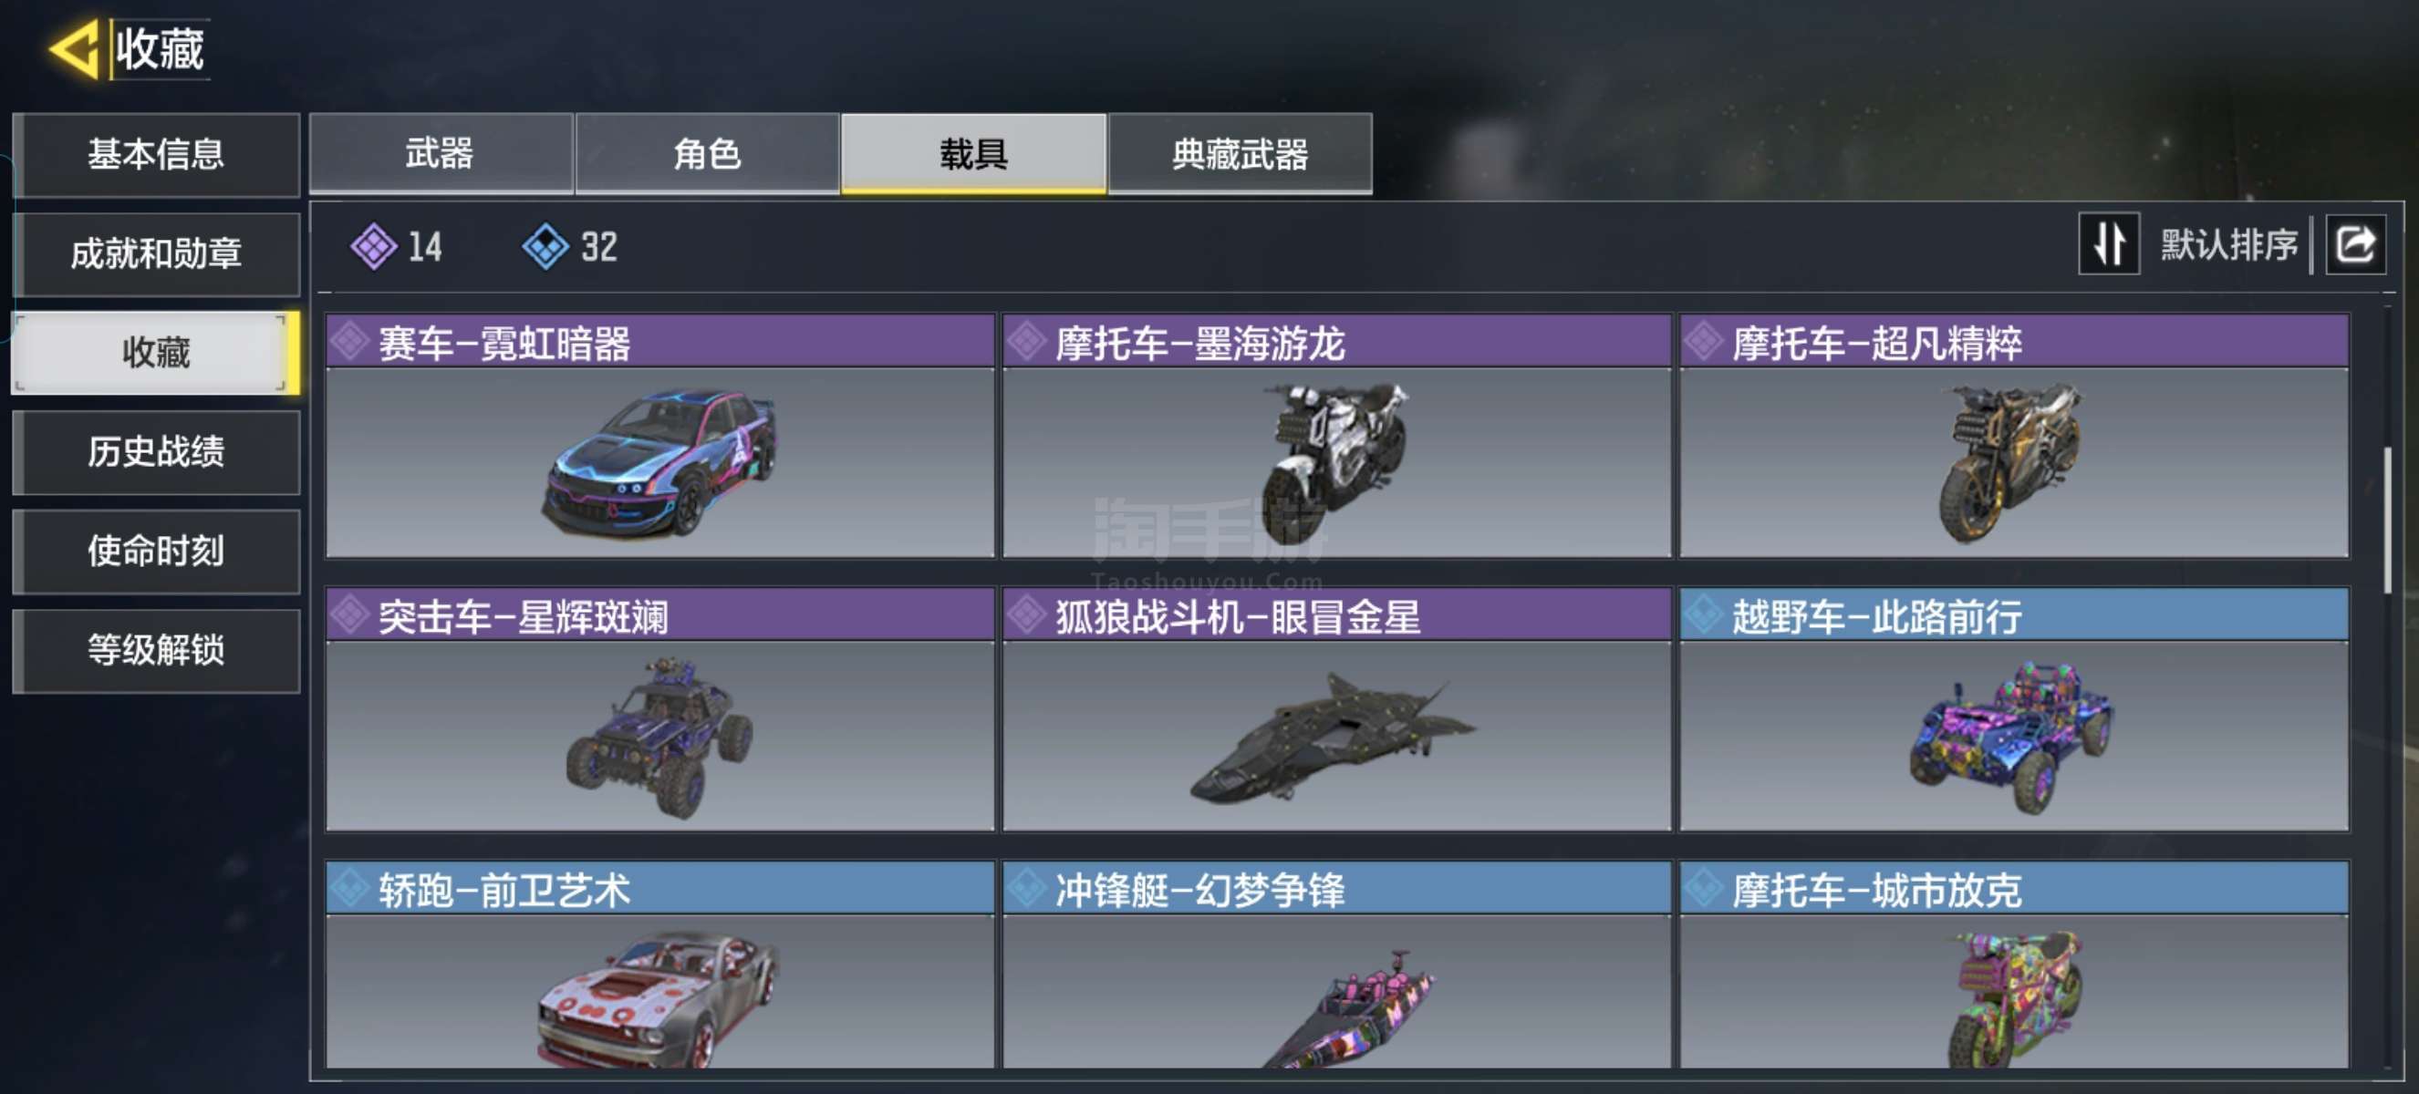Click the purple diamond rarity counter icon
This screenshot has height=1094, width=2419.
374,247
